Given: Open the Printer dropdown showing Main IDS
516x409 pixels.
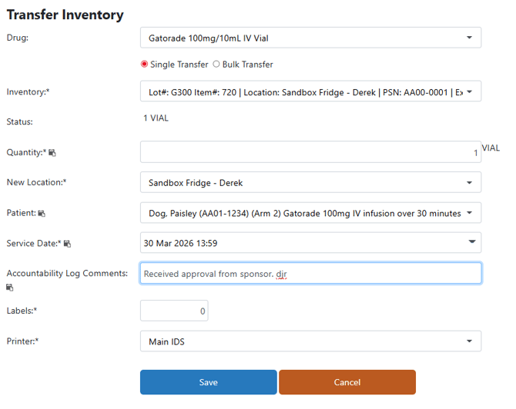Looking at the screenshot, I should [310, 341].
